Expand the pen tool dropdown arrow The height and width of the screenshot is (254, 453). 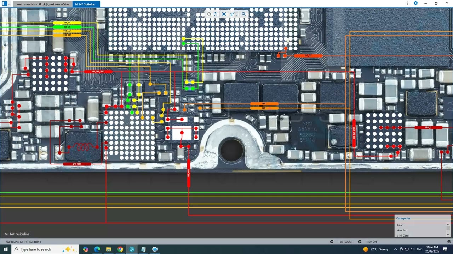coord(236,14)
